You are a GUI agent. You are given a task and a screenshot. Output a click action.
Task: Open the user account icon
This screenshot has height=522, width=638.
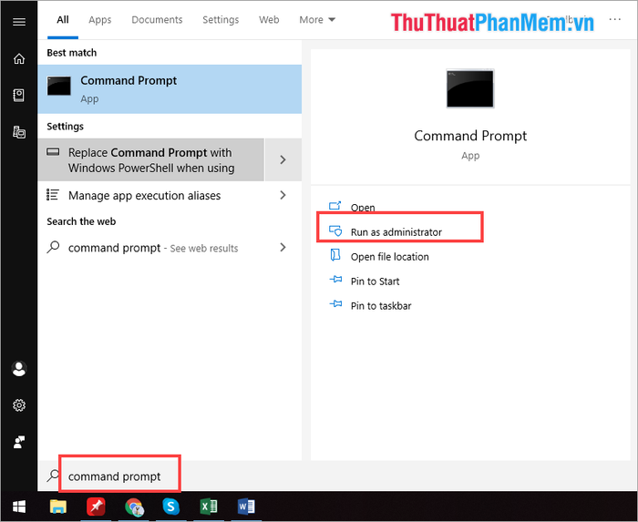pyautogui.click(x=19, y=369)
